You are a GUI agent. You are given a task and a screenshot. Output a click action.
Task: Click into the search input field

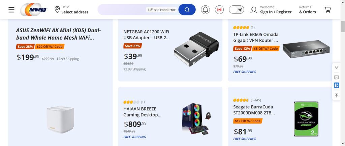(x=121, y=9)
